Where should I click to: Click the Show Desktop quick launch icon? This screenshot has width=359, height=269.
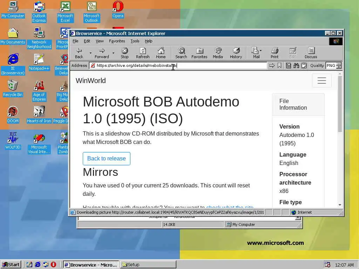(x=29, y=265)
